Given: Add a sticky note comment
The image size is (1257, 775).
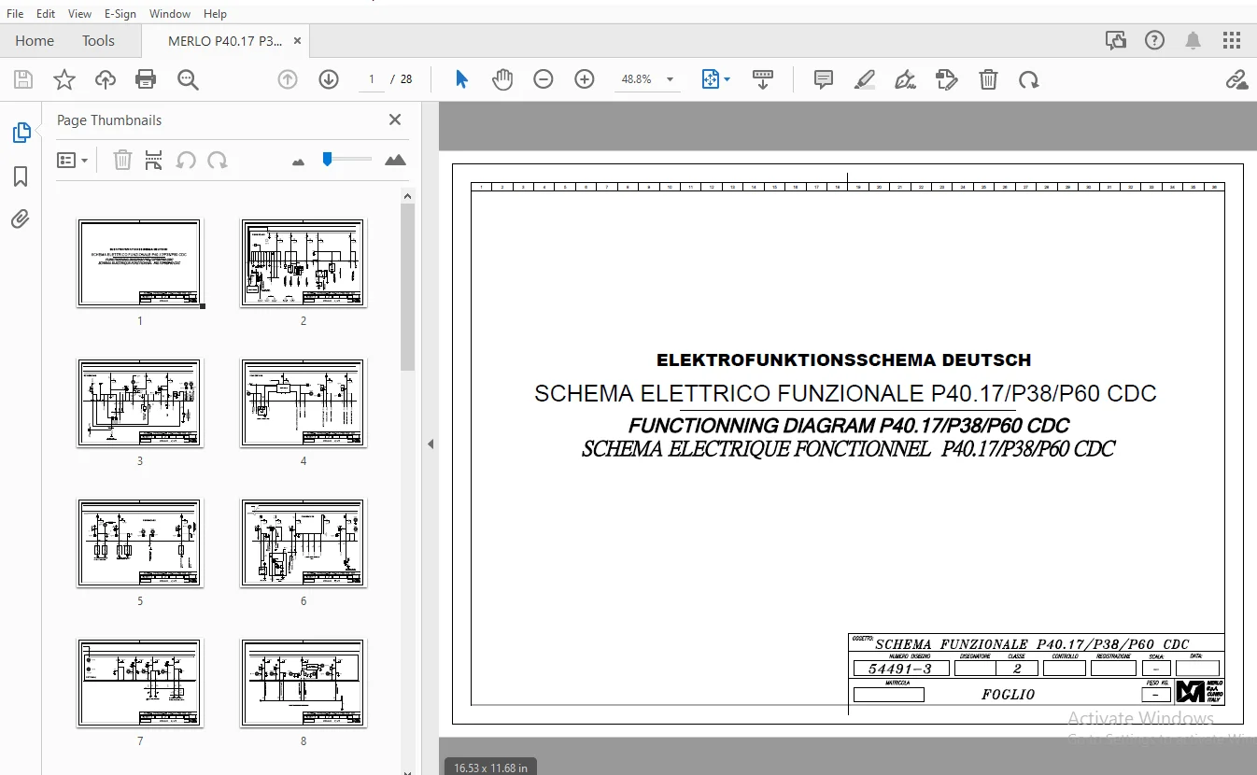Looking at the screenshot, I should [x=824, y=80].
